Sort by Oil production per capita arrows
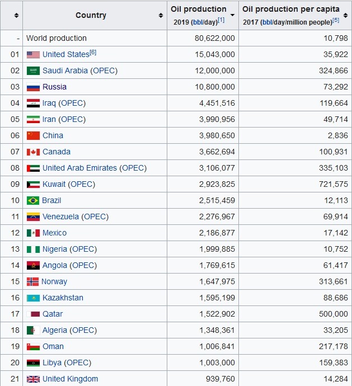Viewport: 352px width, 386px height. click(346, 15)
